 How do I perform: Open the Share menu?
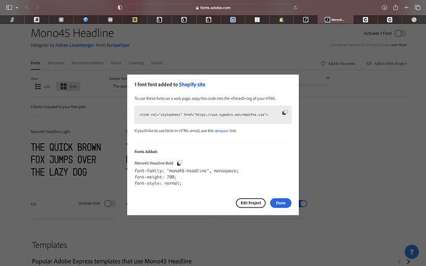pyautogui.click(x=396, y=7)
